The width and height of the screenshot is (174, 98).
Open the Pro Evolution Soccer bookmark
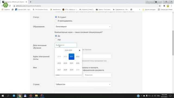tap(41, 10)
